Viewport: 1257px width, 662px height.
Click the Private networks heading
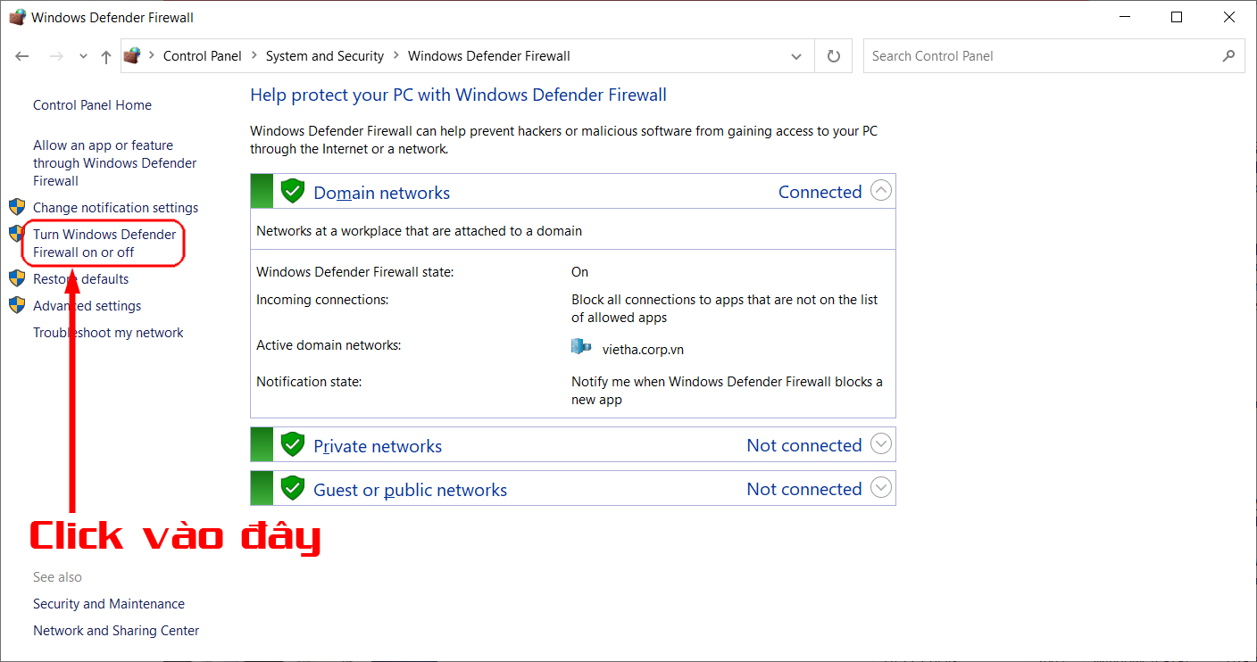click(x=378, y=446)
